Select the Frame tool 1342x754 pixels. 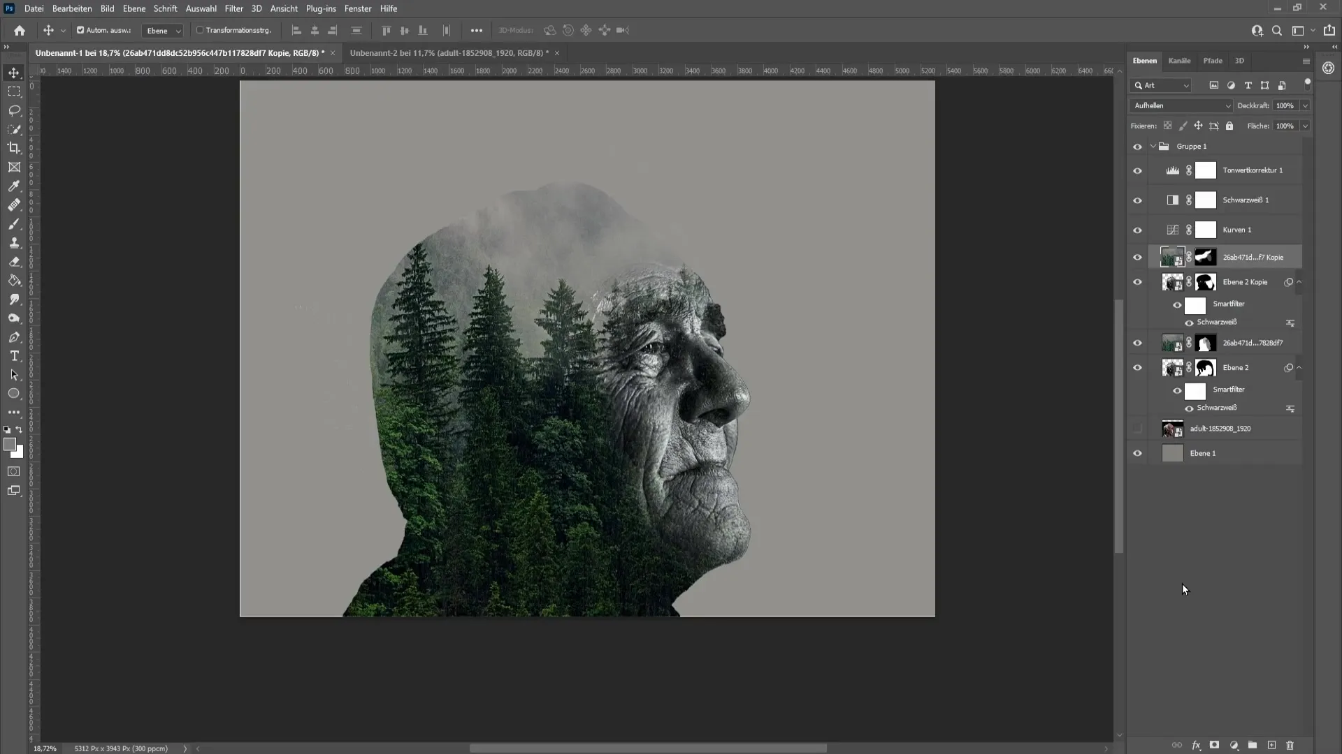14,167
